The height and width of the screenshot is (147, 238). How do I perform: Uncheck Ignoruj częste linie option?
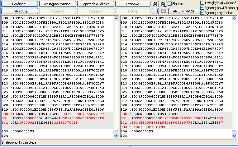202,12
